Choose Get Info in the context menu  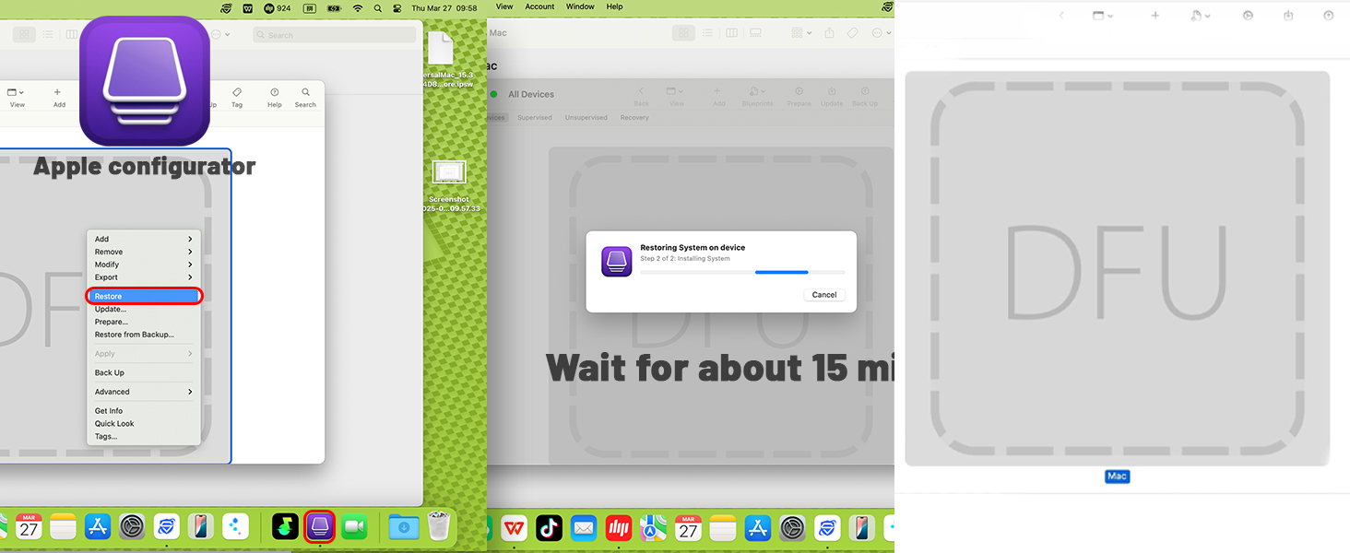[x=144, y=411]
